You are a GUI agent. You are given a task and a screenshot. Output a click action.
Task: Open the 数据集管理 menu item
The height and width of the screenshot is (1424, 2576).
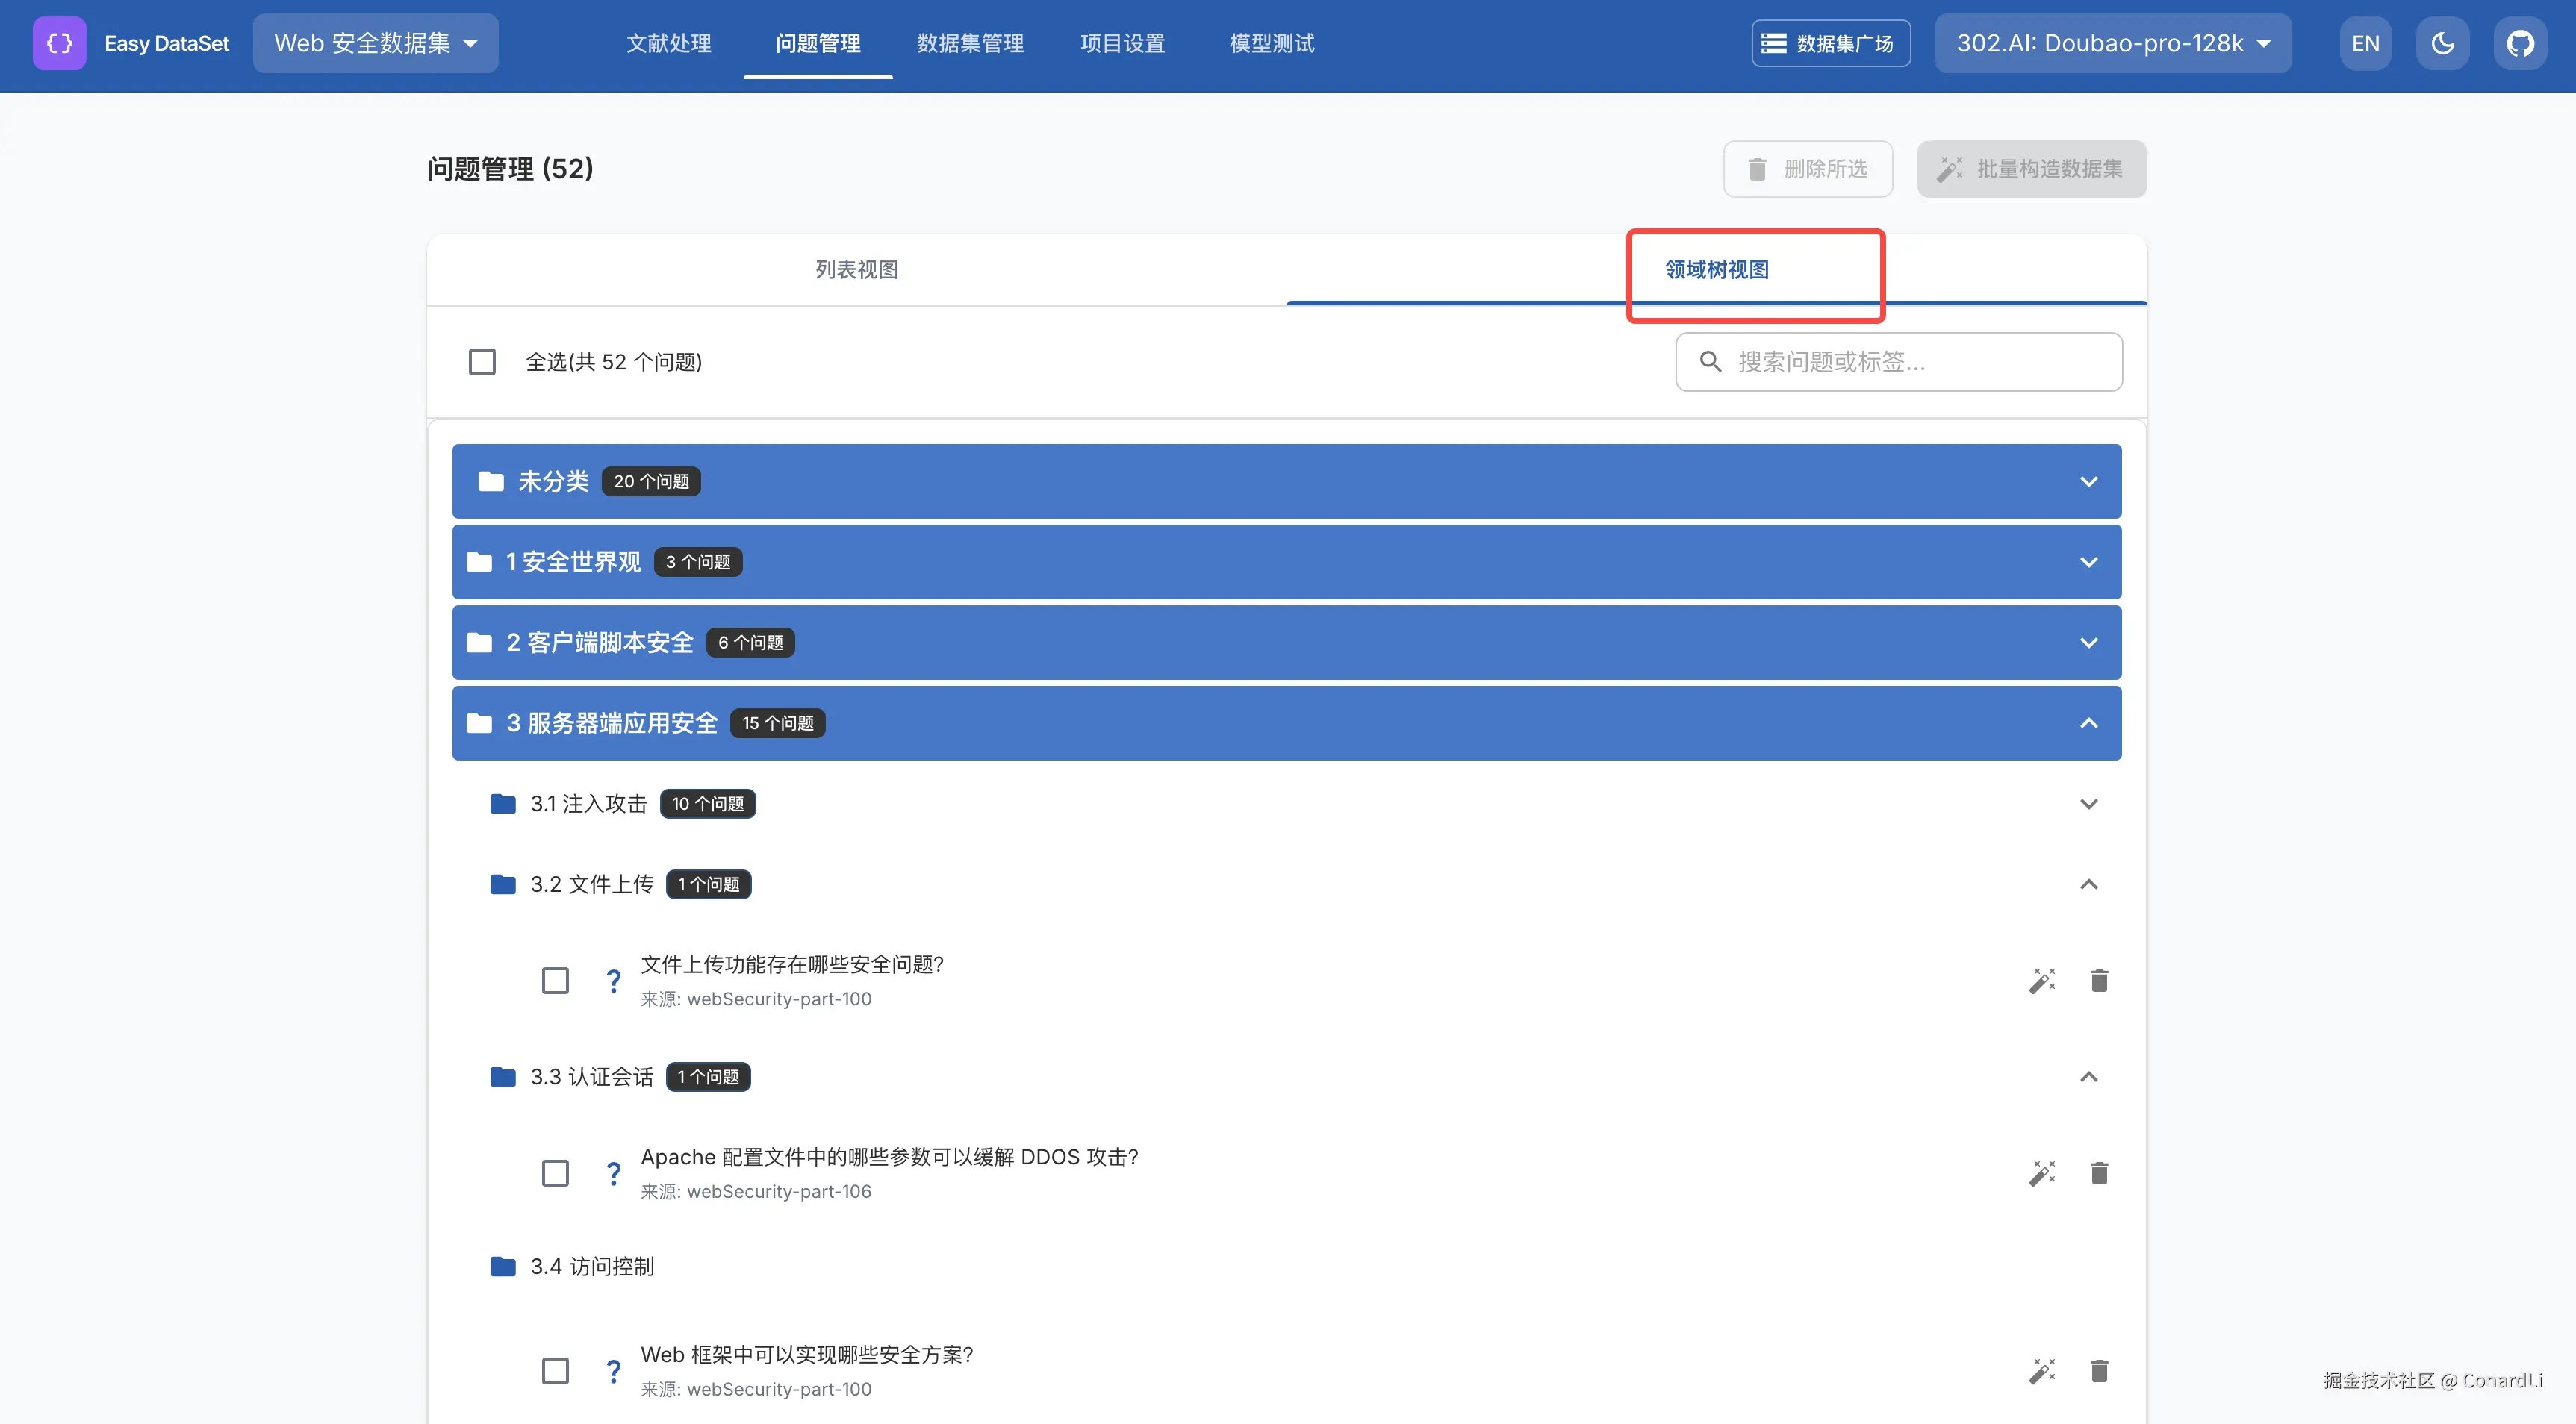point(970,43)
